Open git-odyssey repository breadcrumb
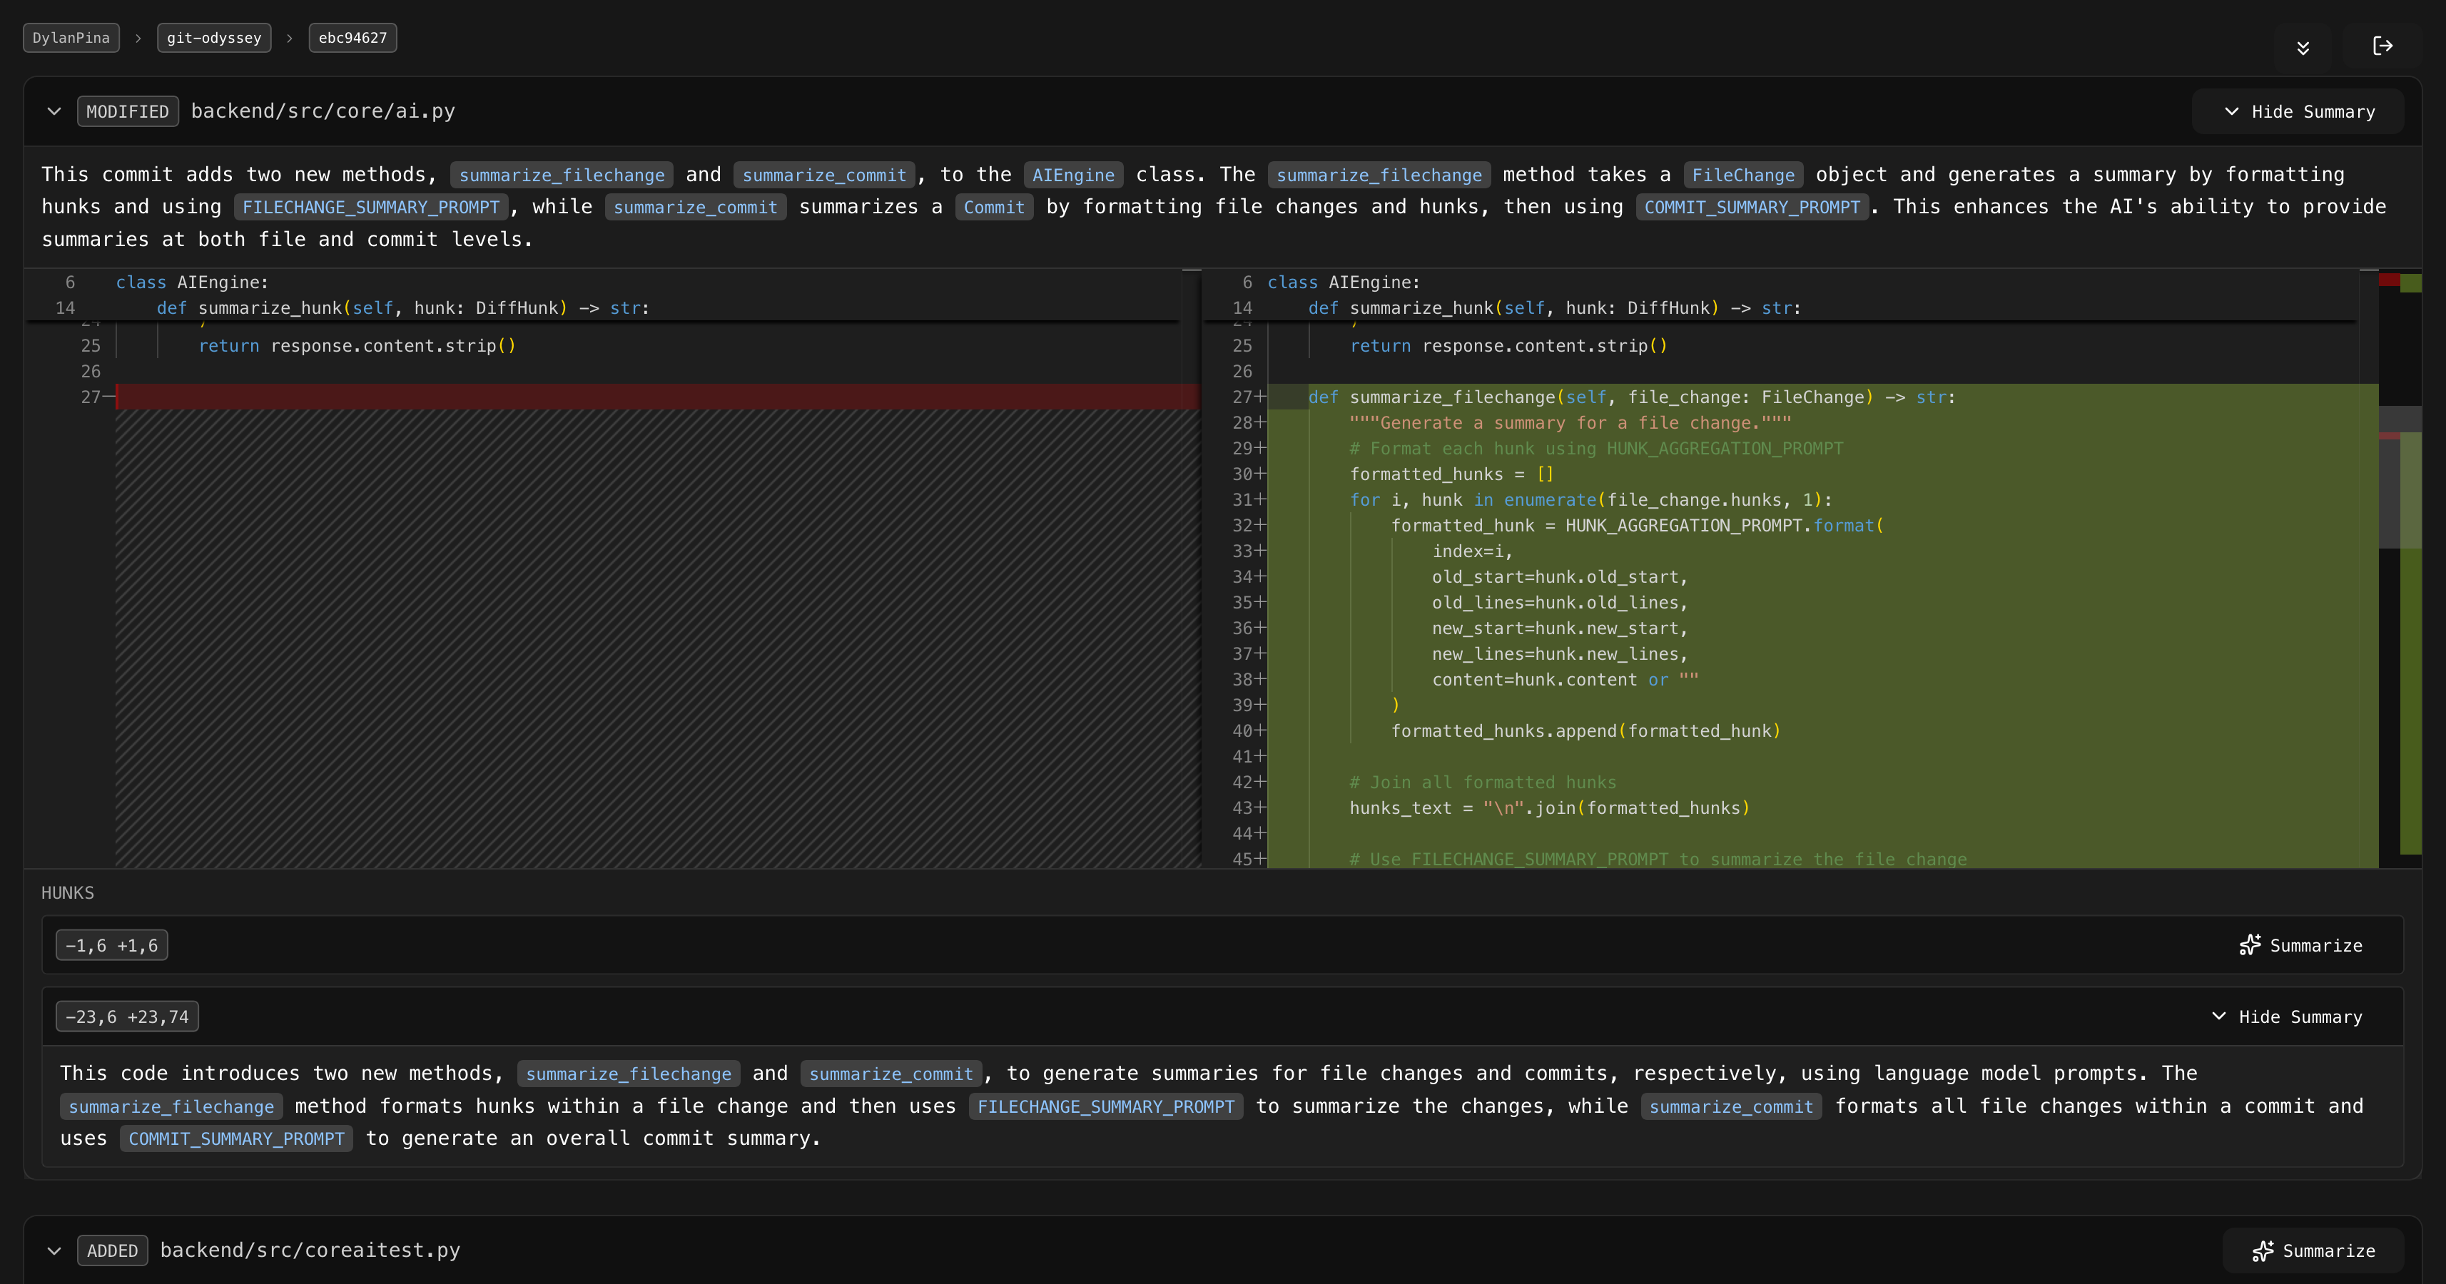 (213, 38)
